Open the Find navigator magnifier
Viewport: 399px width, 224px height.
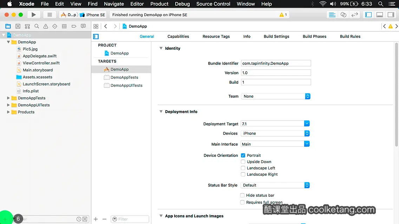(x=37, y=26)
